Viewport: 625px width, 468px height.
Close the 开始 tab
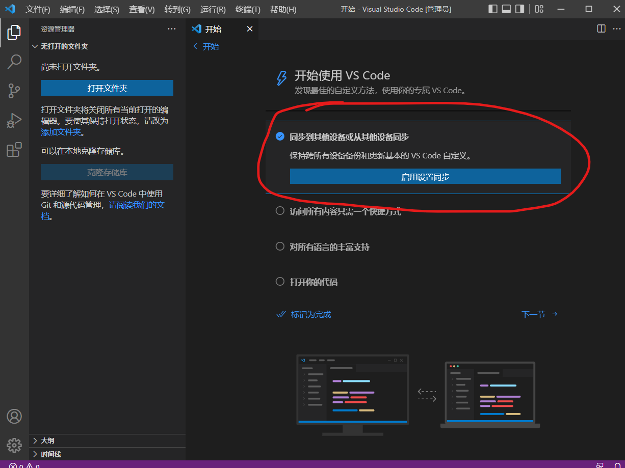tap(250, 29)
